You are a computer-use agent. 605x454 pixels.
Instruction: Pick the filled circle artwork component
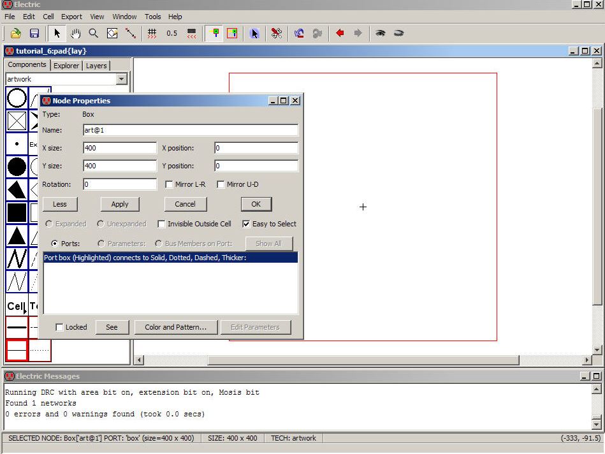[x=17, y=167]
